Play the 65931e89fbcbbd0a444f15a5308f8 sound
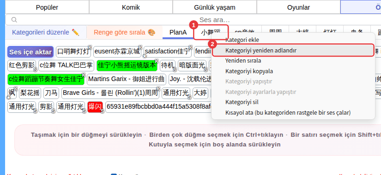 (x=158, y=107)
